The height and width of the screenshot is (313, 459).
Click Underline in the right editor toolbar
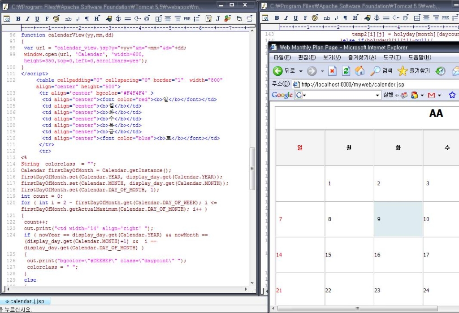(296, 18)
